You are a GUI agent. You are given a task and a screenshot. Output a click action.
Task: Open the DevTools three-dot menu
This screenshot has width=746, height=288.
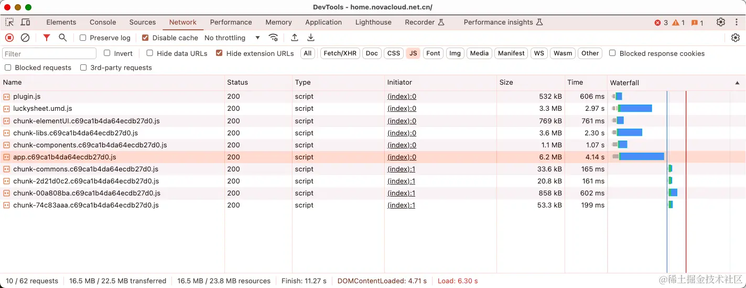coord(736,22)
